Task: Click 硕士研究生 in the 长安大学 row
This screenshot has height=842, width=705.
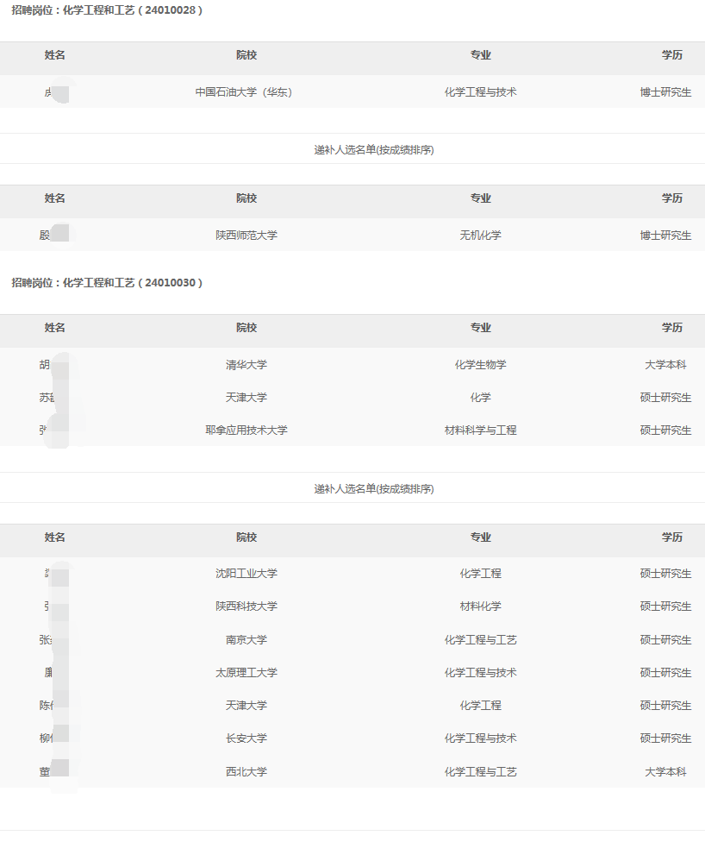Action: point(665,738)
